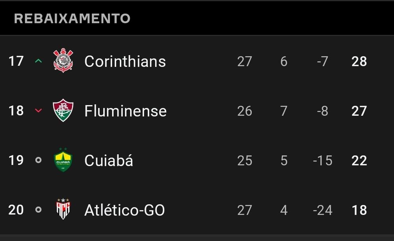Select the Atlético-GO team name
Viewport: 394px width, 241px height.
point(125,210)
